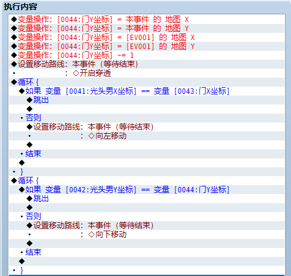The width and height of the screenshot is (291, 276).
Task: Select the closing brace of the second loop
Action: coord(147,271)
